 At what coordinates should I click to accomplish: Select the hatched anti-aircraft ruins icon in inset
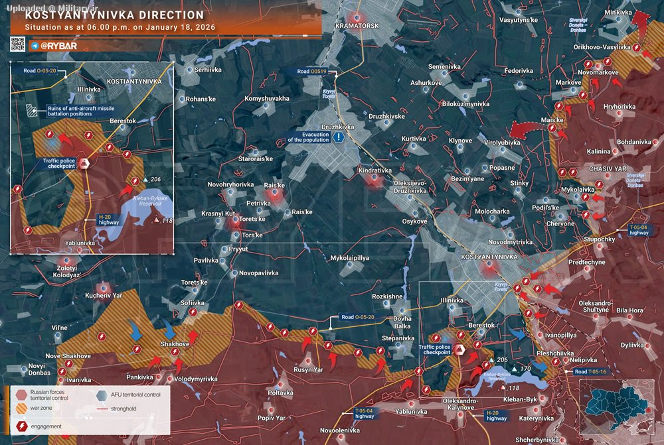point(31,110)
